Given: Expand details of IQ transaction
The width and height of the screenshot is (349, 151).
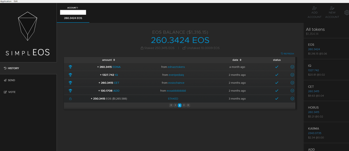Looking at the screenshot, I should point(292,75).
